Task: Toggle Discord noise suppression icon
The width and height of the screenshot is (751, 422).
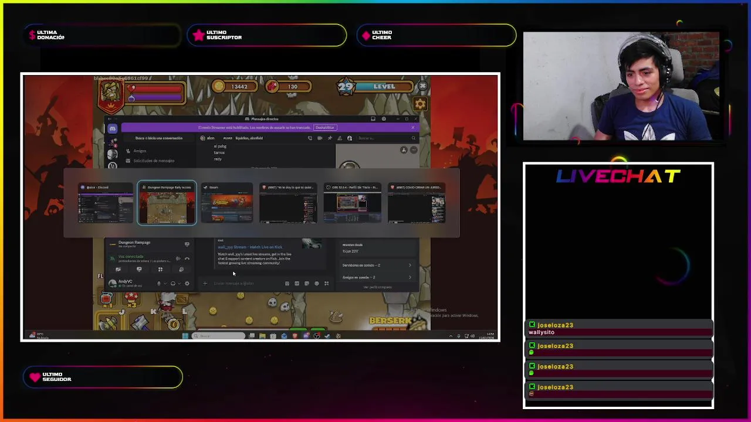Action: point(178,258)
